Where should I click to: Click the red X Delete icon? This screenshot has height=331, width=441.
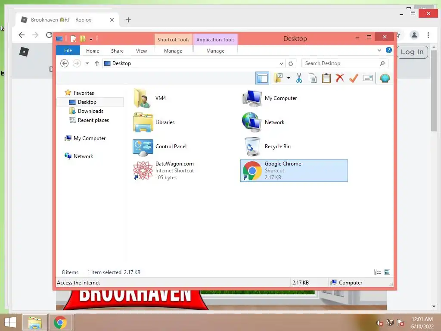[x=340, y=78]
